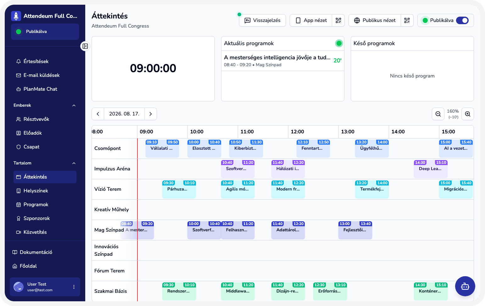Open PlanMate Chat
485x306 pixels.
45,89
